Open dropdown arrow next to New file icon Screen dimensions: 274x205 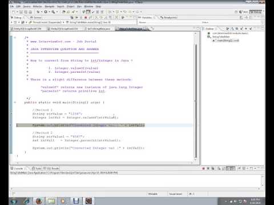(x=17, y=12)
